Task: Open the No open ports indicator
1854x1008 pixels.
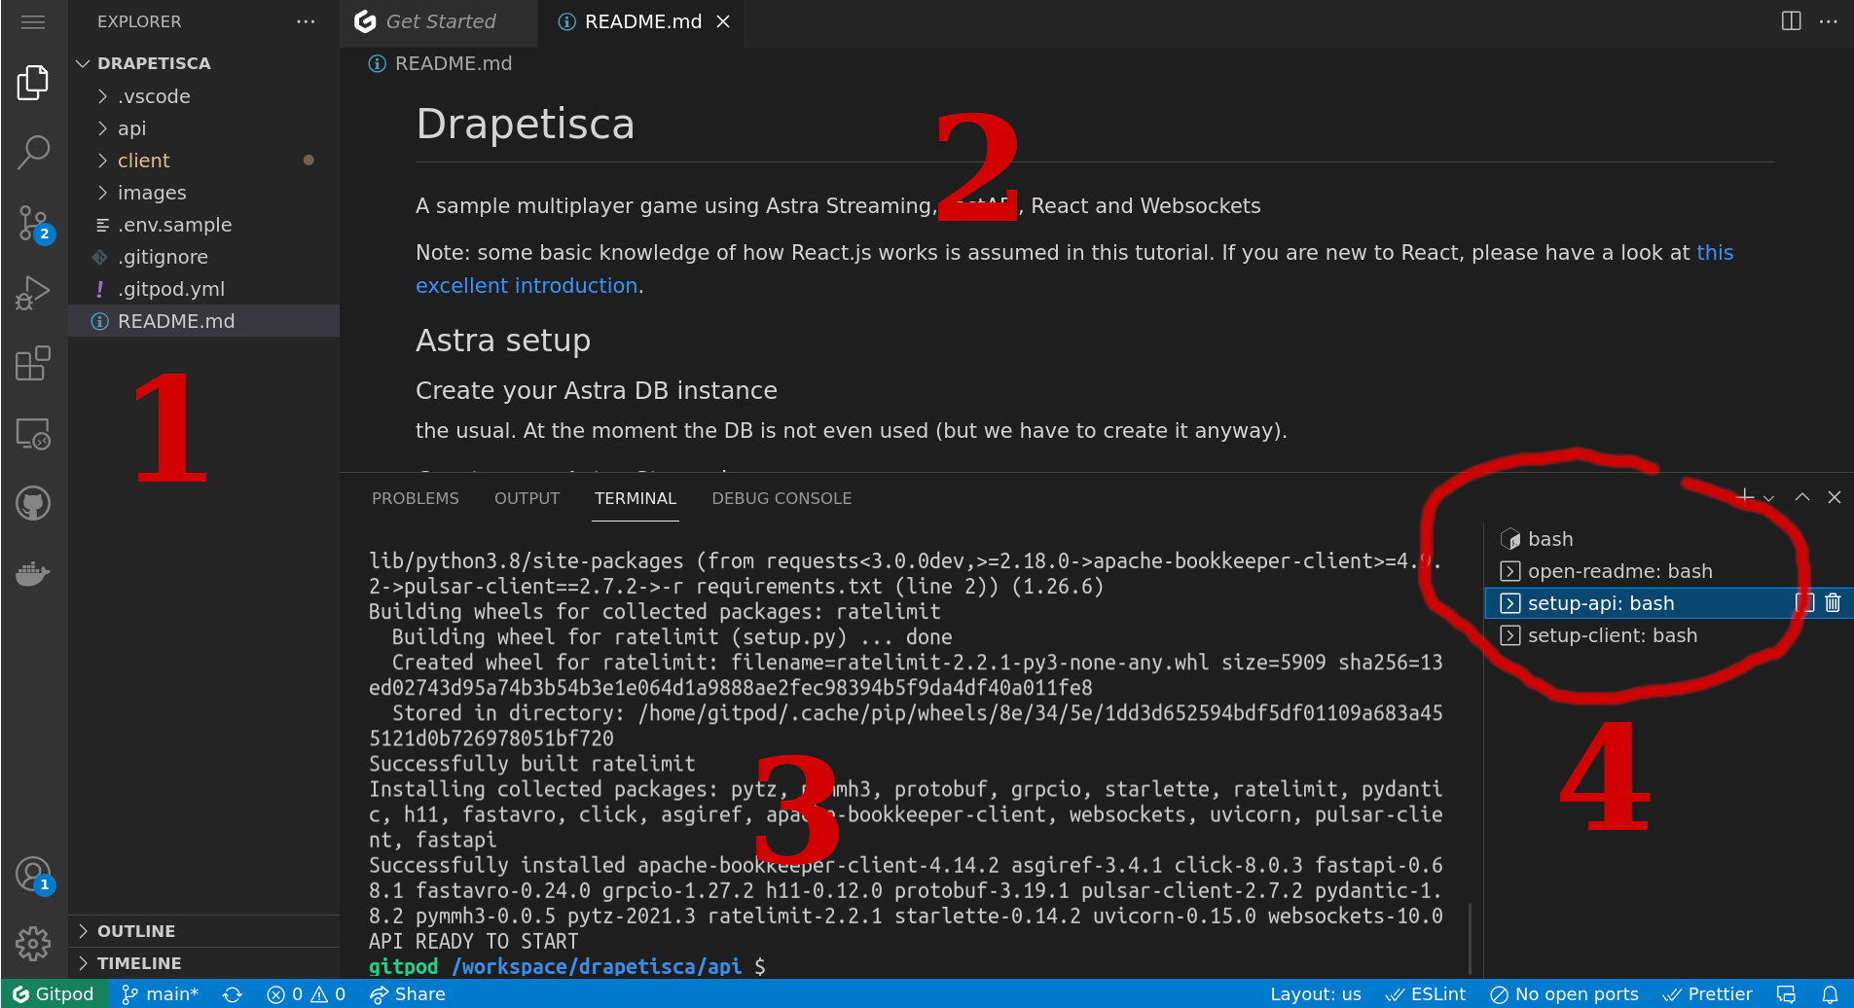Action: 1565,994
